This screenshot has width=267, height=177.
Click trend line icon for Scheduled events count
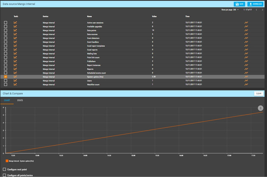[x=246, y=73]
